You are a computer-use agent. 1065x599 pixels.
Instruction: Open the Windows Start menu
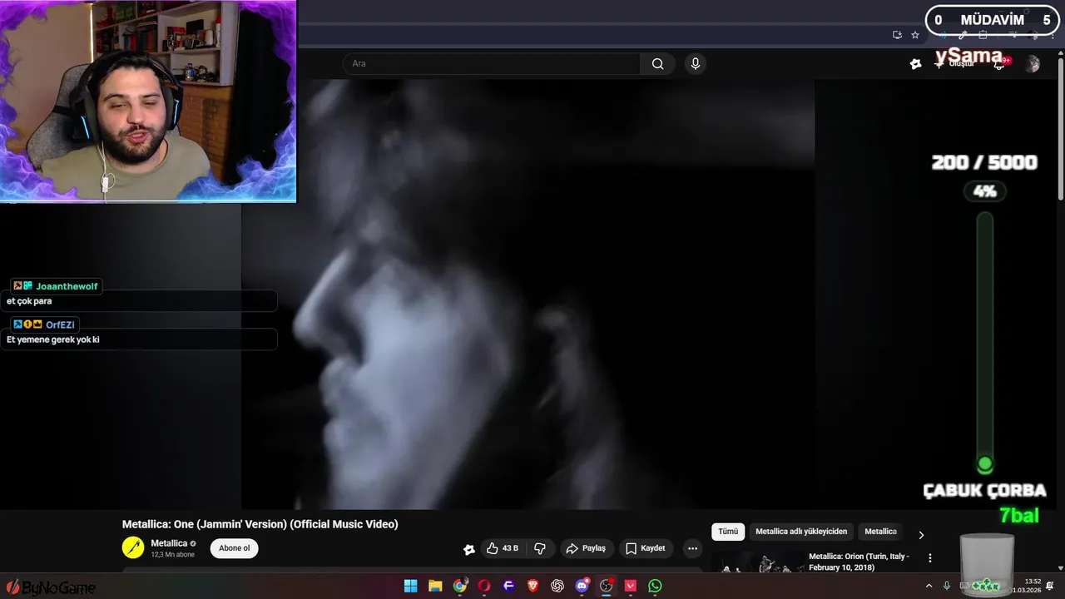[410, 586]
